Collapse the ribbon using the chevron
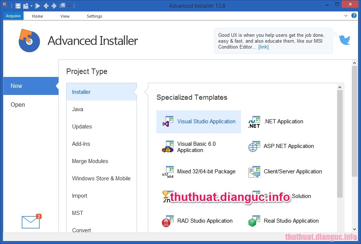 (x=346, y=16)
